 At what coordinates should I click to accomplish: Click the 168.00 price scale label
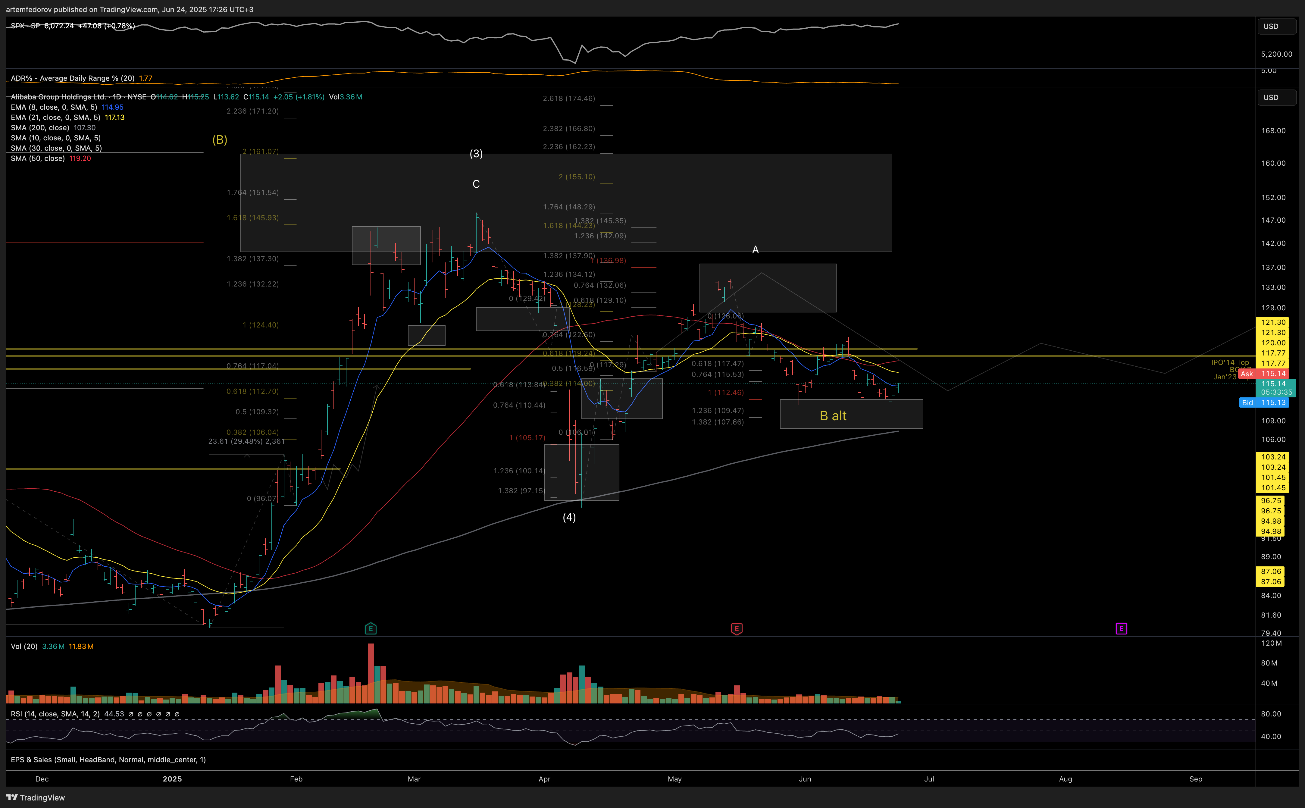[1273, 130]
